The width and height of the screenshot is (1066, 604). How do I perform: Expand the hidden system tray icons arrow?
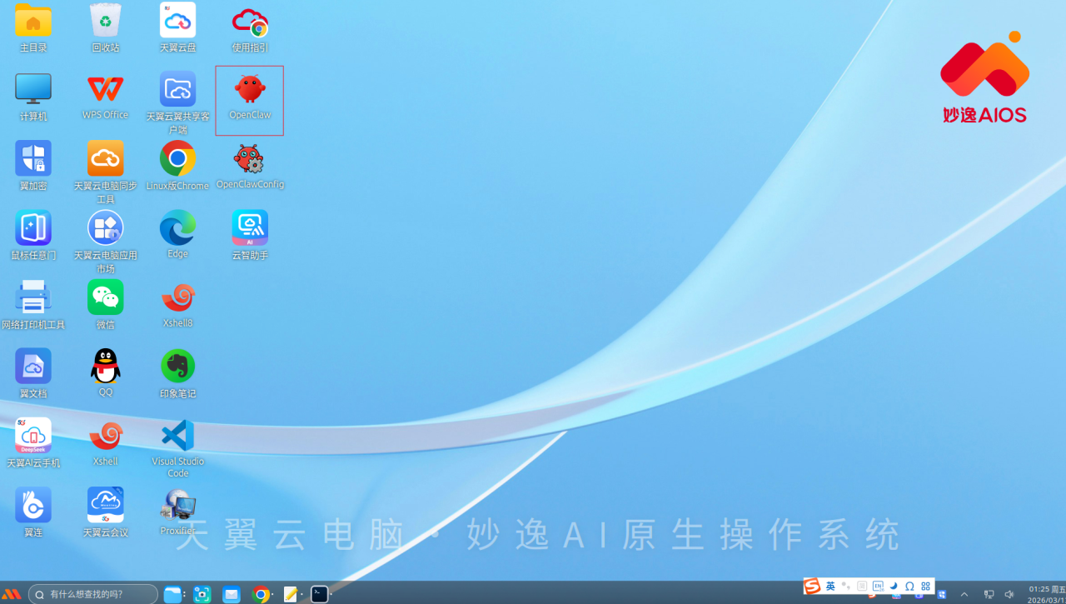pyautogui.click(x=964, y=594)
